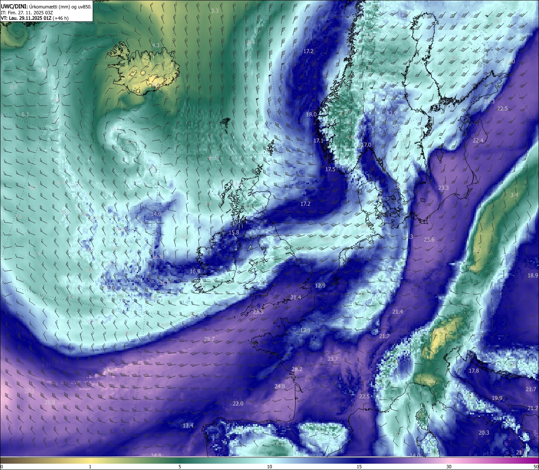Click the 3.3 value label

pyautogui.click(x=215, y=11)
